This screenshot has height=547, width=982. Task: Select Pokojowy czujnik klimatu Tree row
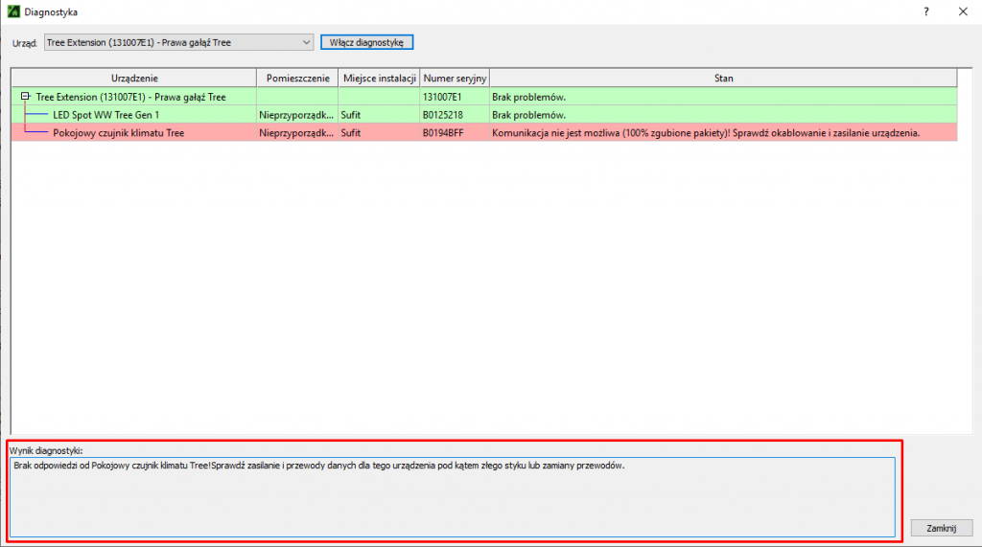[118, 133]
